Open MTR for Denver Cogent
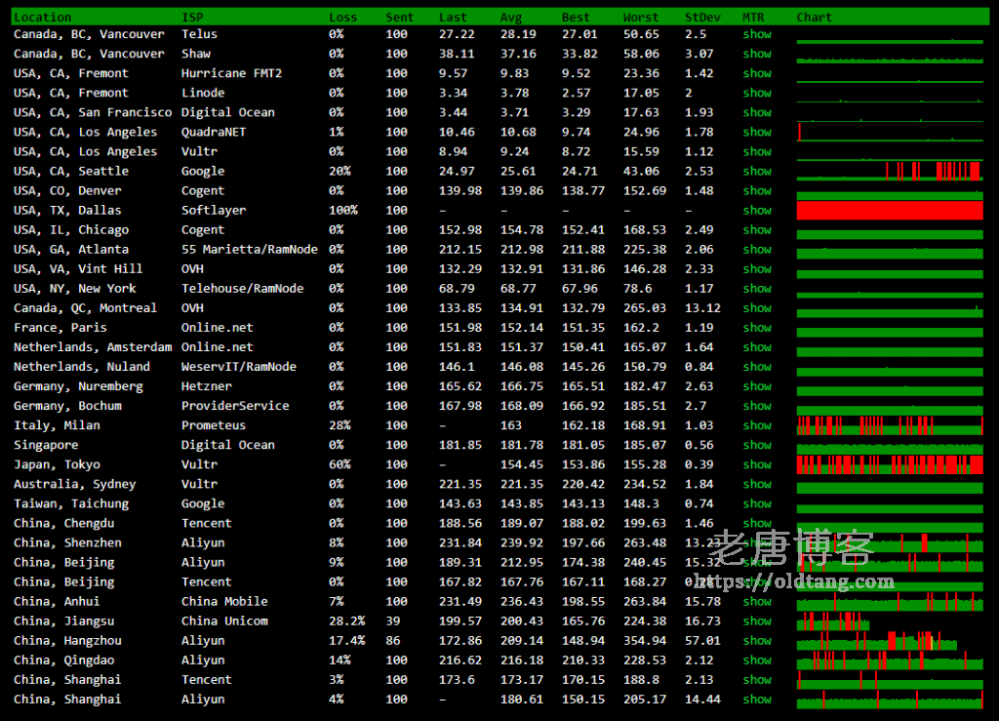The width and height of the screenshot is (999, 721). coord(757,191)
